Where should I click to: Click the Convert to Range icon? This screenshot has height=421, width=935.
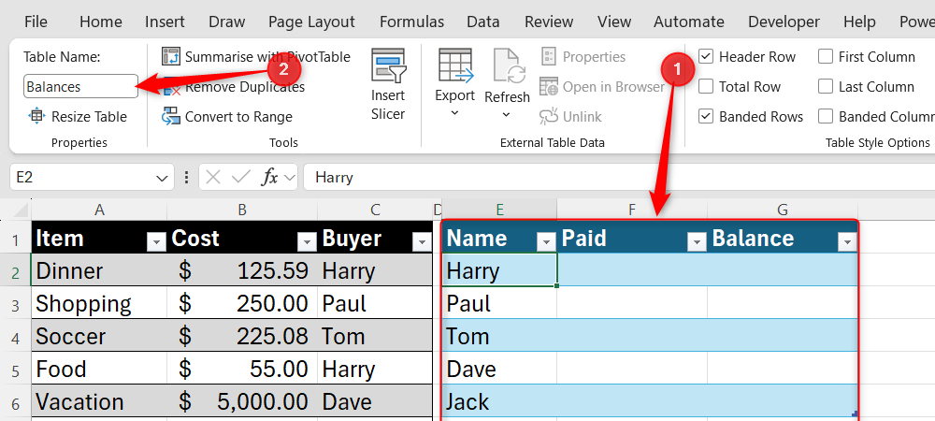pyautogui.click(x=171, y=116)
